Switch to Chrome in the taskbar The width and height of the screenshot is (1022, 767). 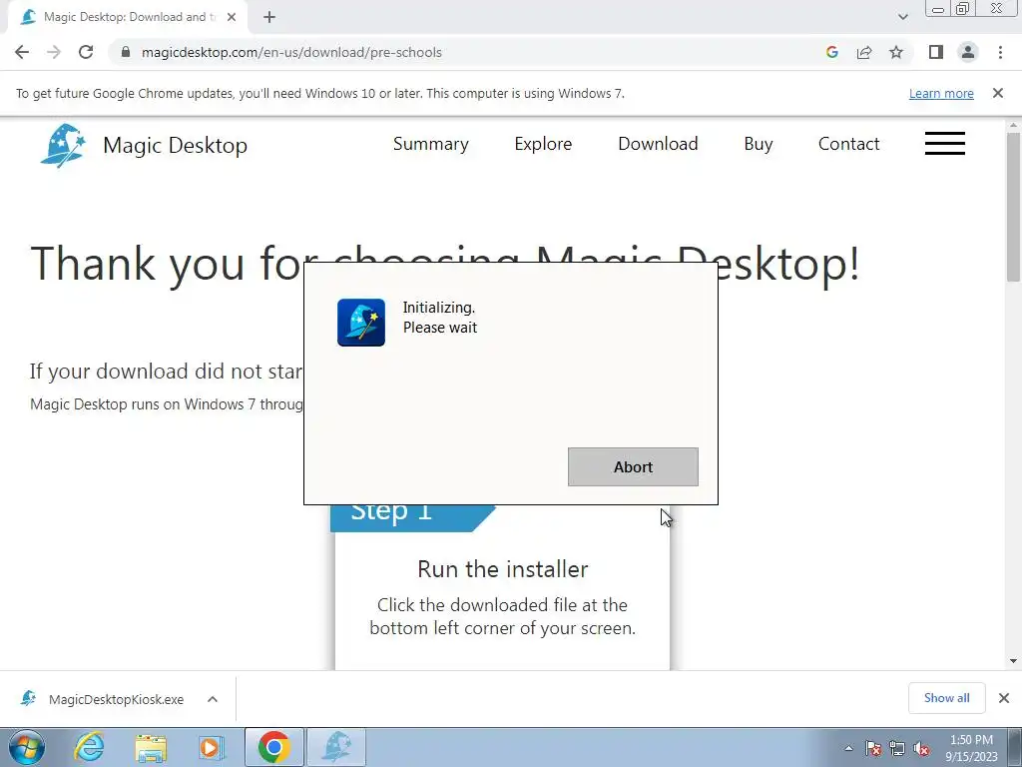pos(274,747)
